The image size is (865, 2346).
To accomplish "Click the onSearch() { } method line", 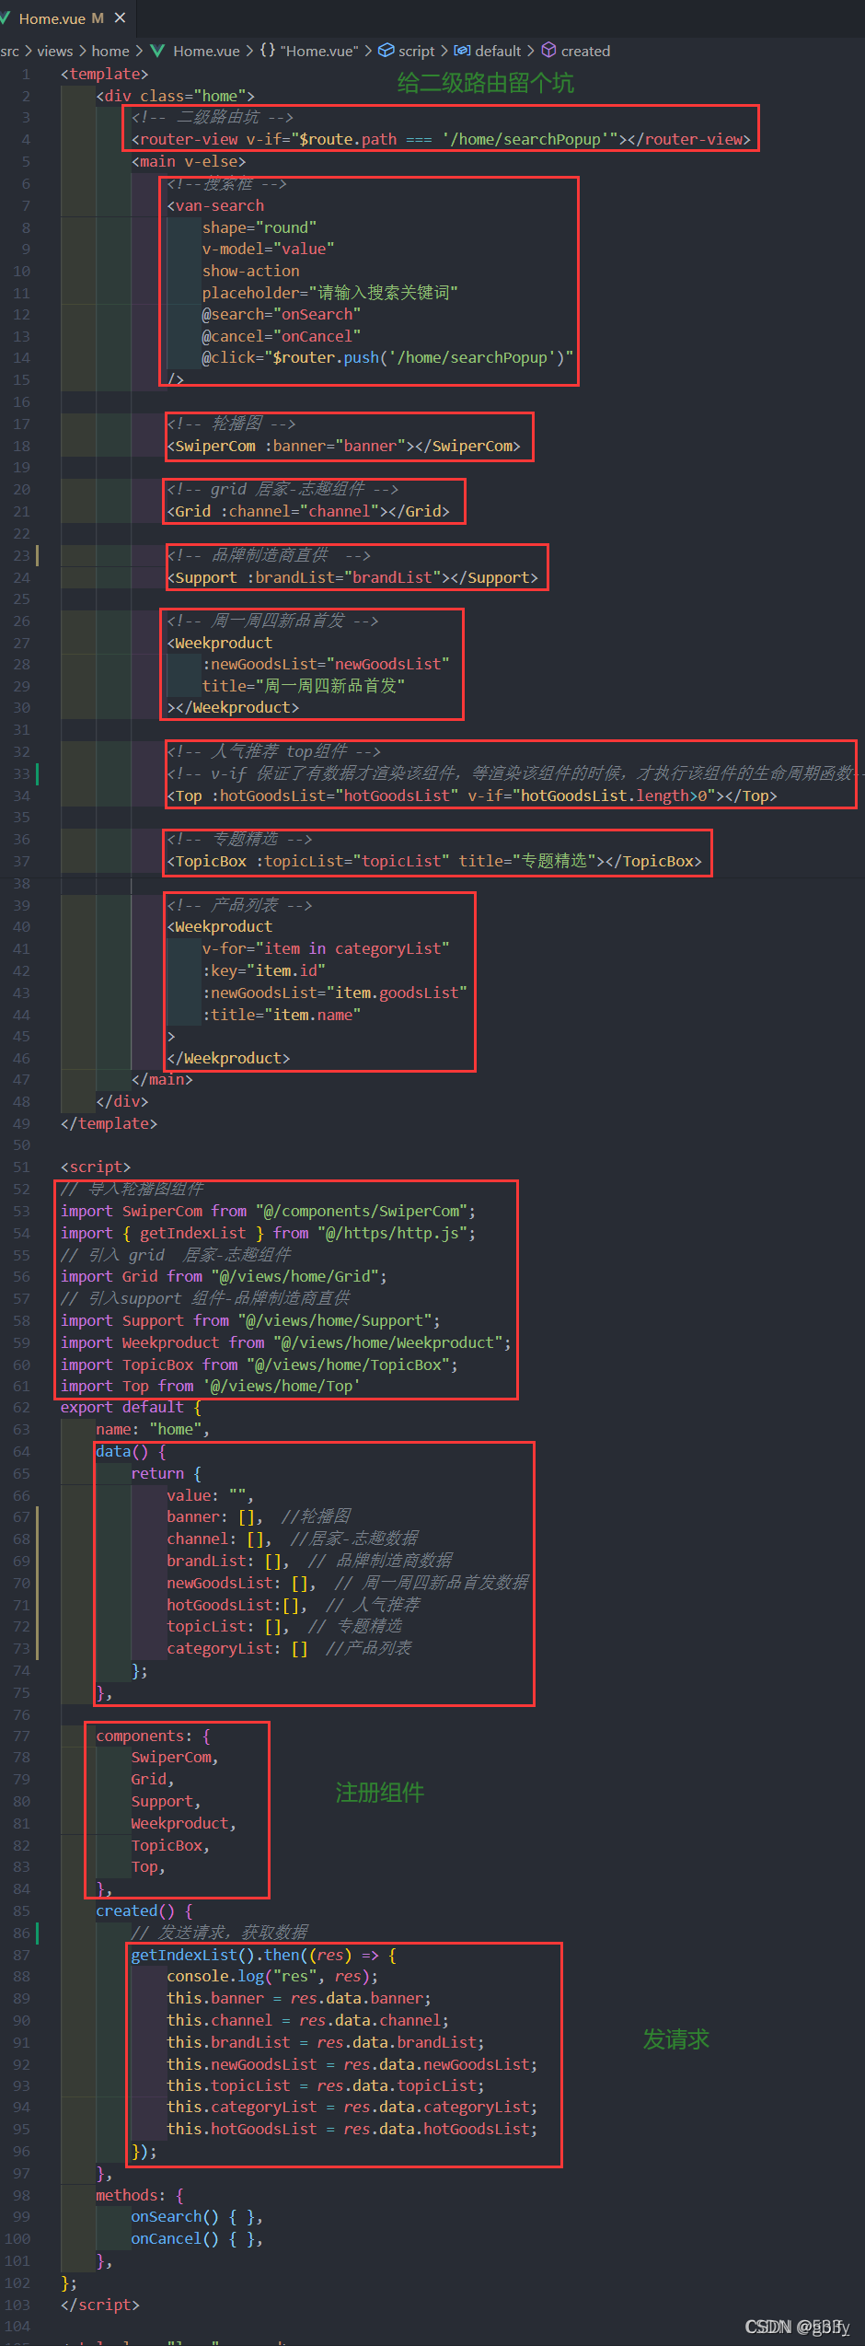I will [197, 2216].
